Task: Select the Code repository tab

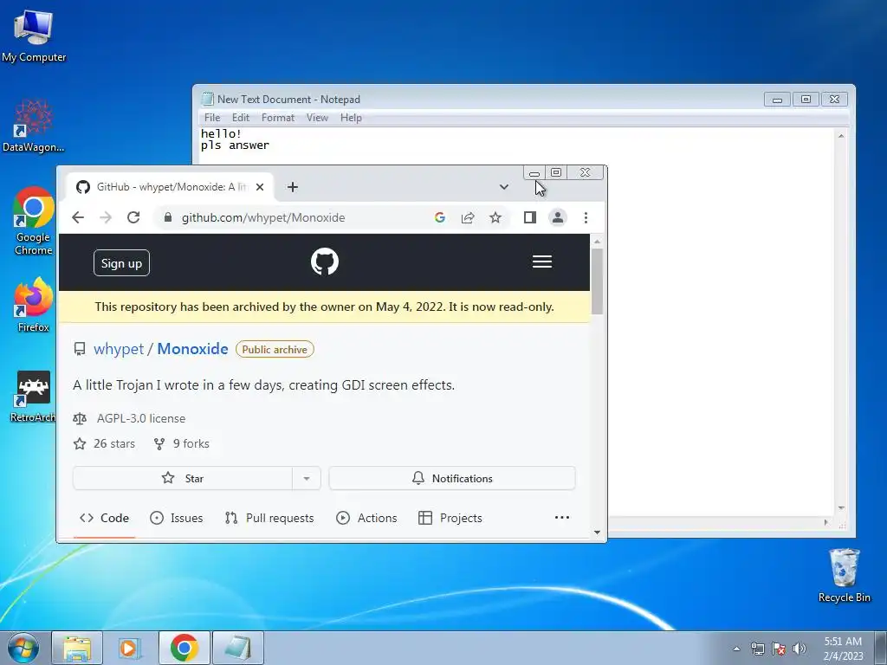Action: point(104,518)
